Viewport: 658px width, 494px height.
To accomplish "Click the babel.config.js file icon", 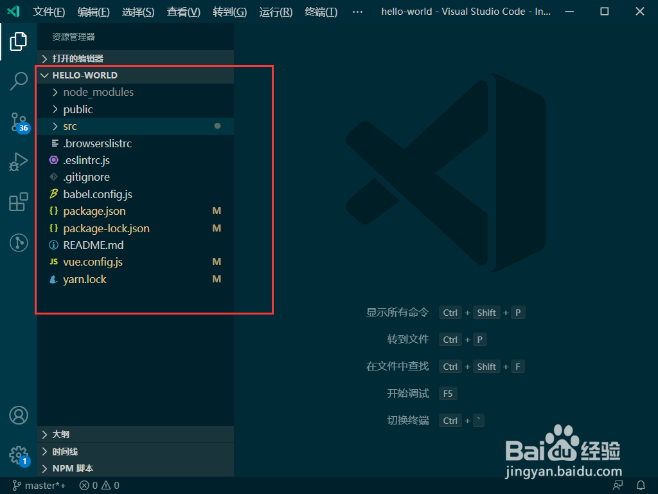I will (x=54, y=194).
